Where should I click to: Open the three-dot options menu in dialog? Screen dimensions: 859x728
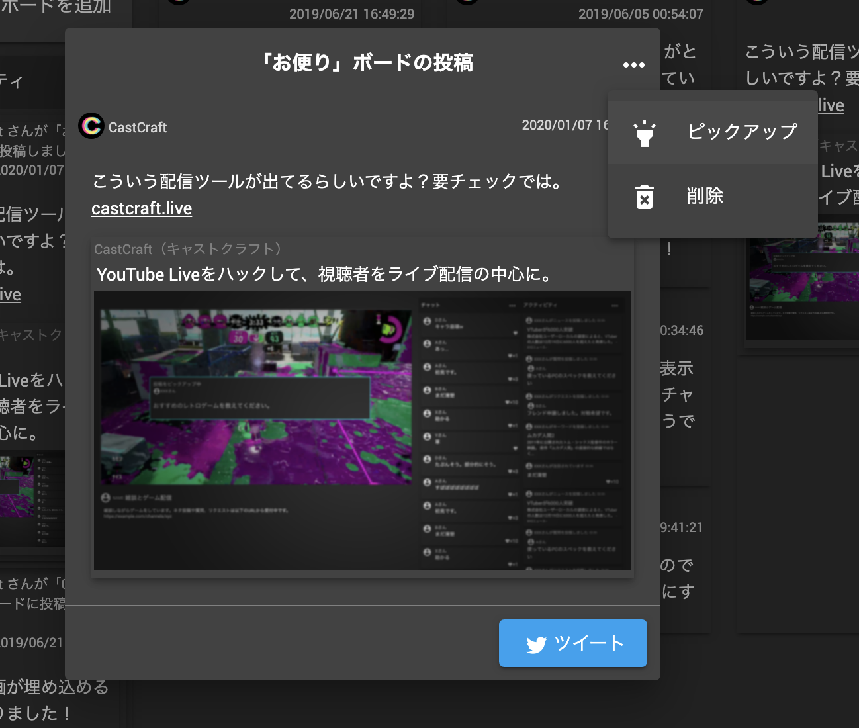tap(633, 64)
